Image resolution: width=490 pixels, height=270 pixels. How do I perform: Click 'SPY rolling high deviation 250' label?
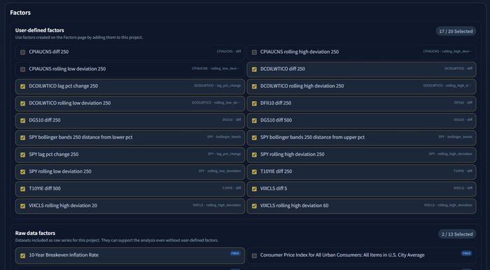(292, 154)
